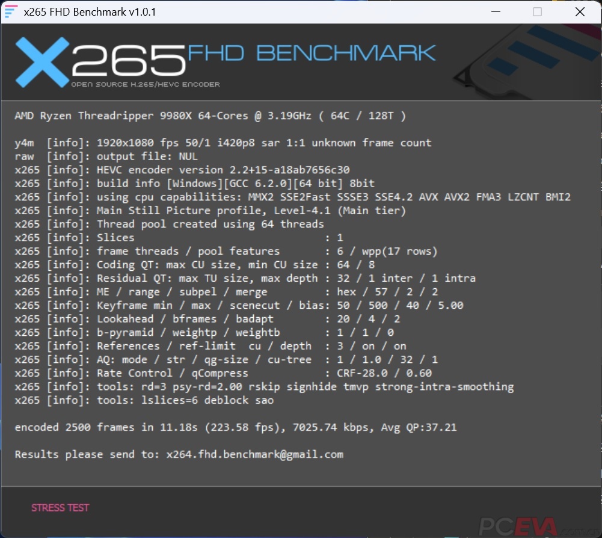
Task: Click the "output file: NUL" log line
Action: [106, 156]
